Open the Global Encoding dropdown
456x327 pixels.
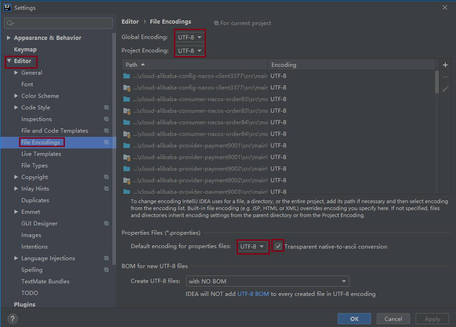click(x=190, y=37)
